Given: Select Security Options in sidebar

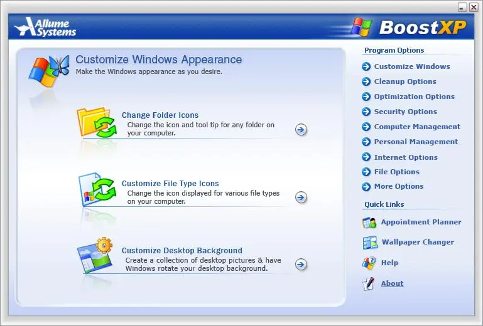Looking at the screenshot, I should [405, 112].
